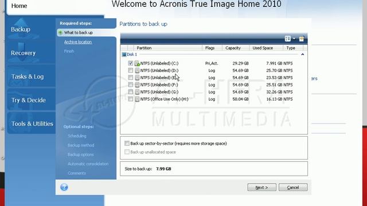
Task: Open the Backup options optional step
Action: [81, 154]
